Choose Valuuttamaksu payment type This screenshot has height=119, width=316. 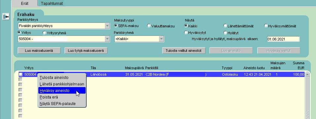[x=149, y=26]
